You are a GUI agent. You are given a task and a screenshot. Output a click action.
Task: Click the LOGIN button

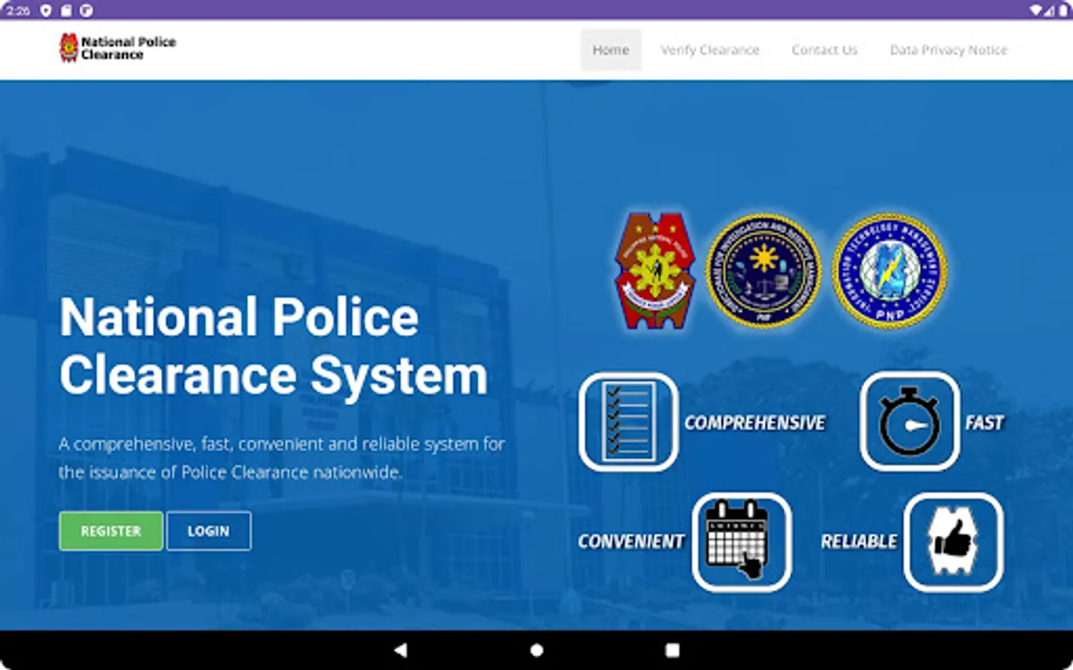(x=209, y=531)
